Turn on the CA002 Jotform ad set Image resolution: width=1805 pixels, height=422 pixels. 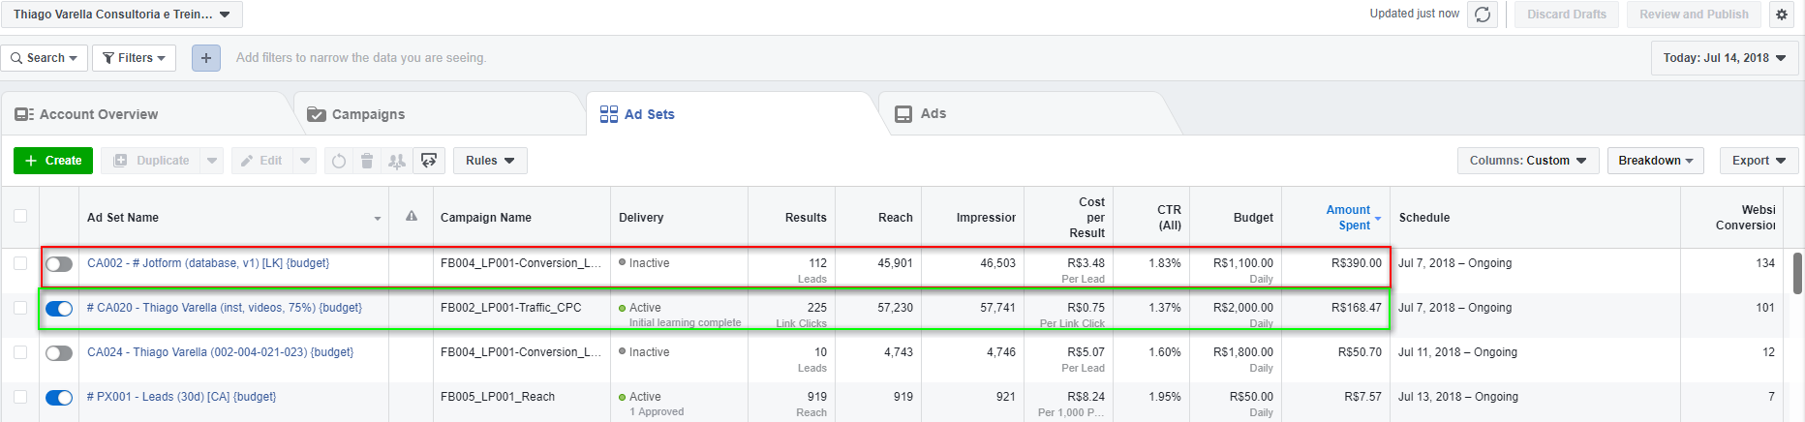(59, 264)
